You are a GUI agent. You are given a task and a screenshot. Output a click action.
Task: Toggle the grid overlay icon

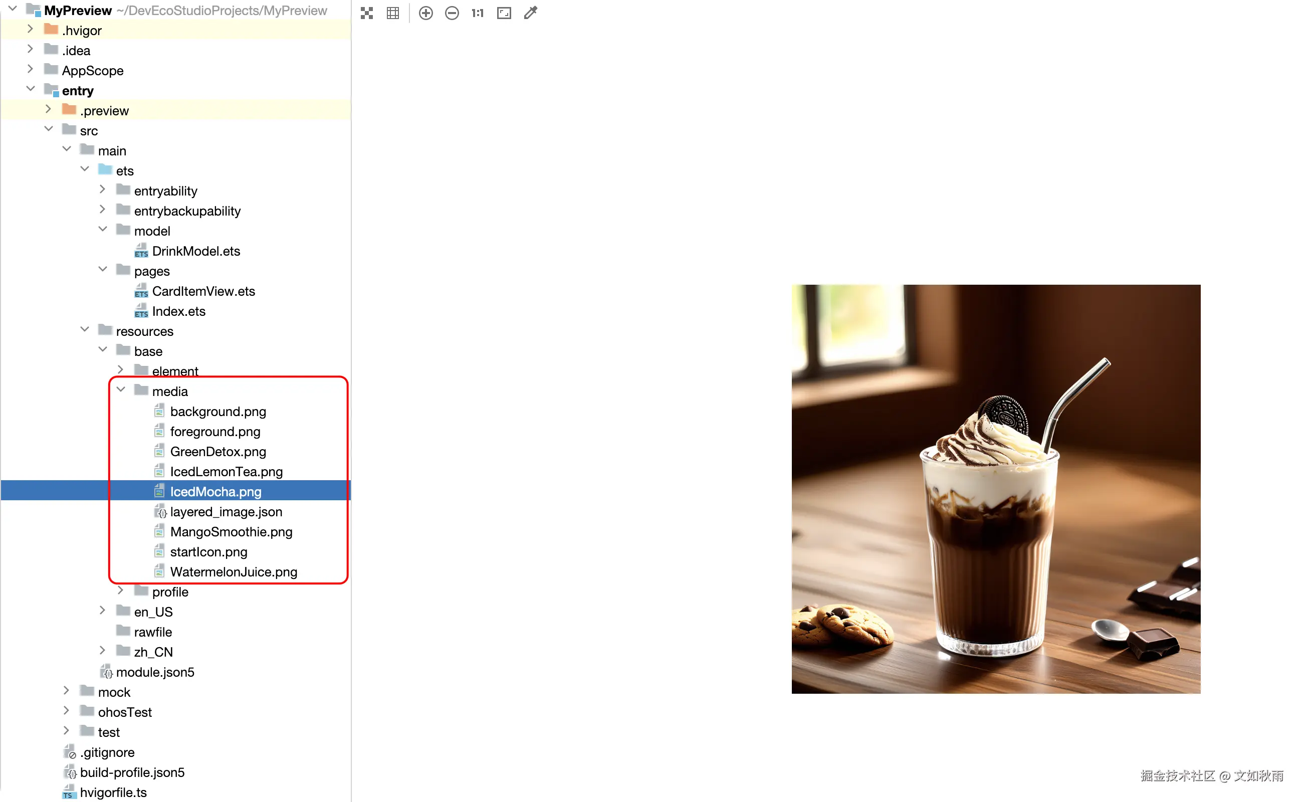[x=393, y=13]
